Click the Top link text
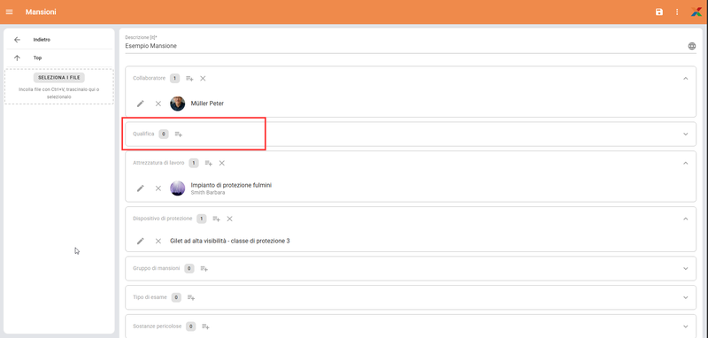 pos(37,58)
